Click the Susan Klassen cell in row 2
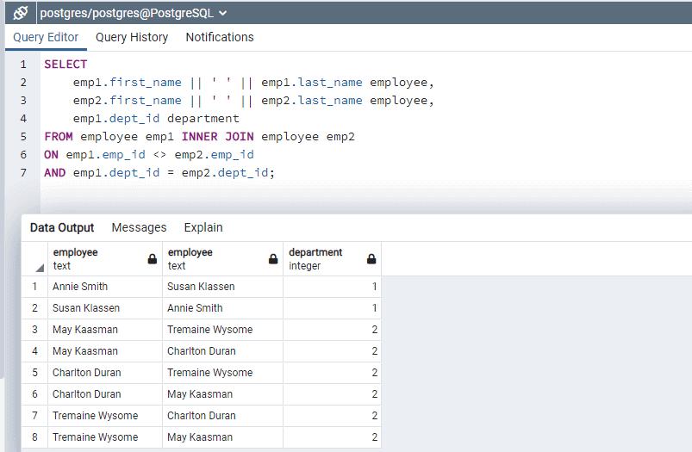The height and width of the screenshot is (452, 692). (86, 308)
